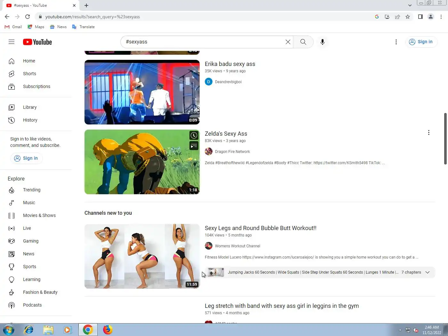Bookmark this page with star icon
The width and height of the screenshot is (448, 336).
click(408, 17)
